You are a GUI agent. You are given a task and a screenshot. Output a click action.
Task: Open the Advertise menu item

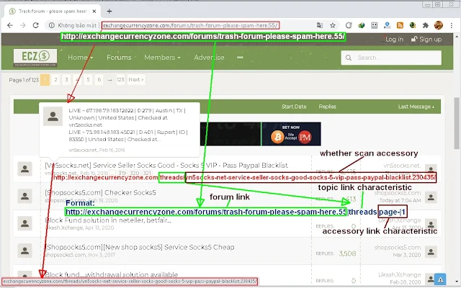(209, 58)
